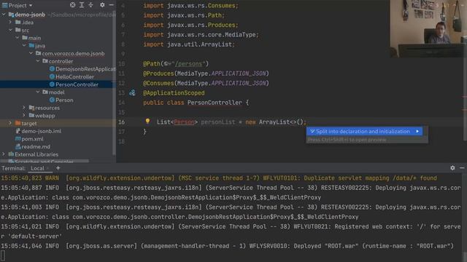Select pom.xml in project tree
The width and height of the screenshot is (467, 262).
32,139
